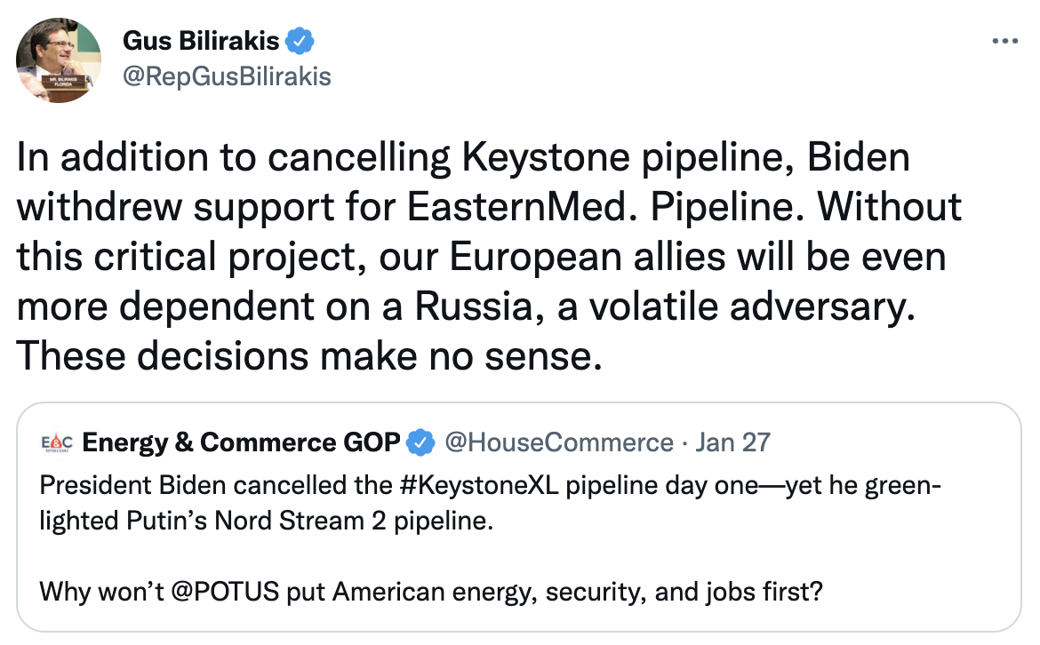The height and width of the screenshot is (645, 1040).
Task: Click the @HouseCommerce handle
Action: (x=558, y=442)
